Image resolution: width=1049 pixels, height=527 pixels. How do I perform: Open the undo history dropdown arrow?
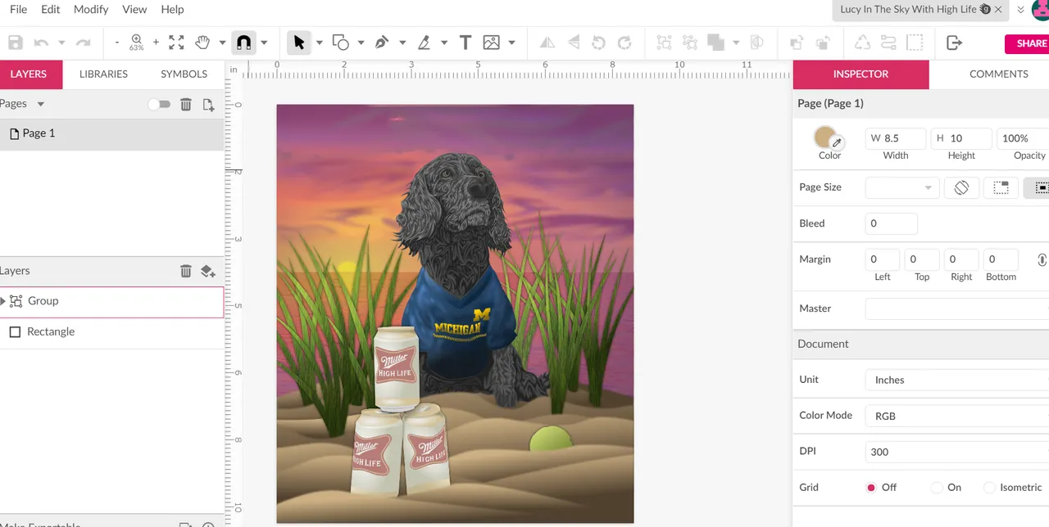point(61,43)
